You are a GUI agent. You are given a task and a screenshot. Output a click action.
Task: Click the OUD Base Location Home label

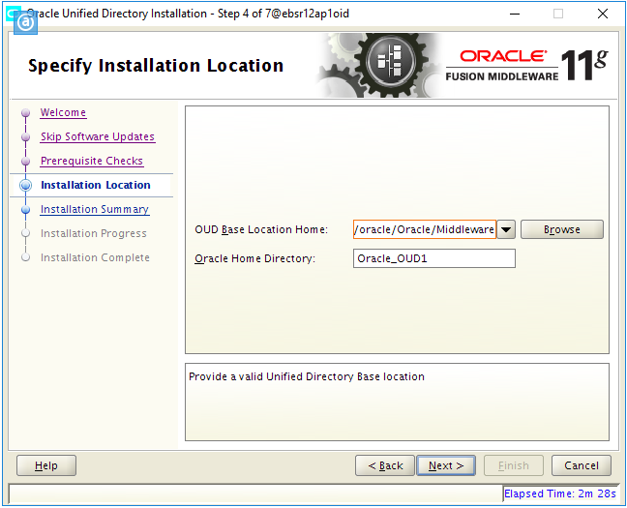click(x=261, y=229)
